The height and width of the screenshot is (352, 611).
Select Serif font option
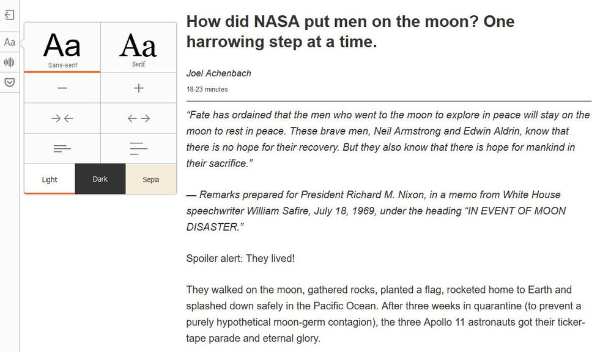[x=139, y=48]
